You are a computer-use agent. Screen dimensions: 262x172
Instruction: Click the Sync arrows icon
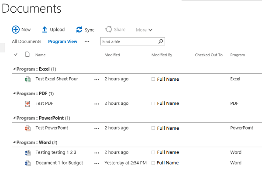click(79, 30)
